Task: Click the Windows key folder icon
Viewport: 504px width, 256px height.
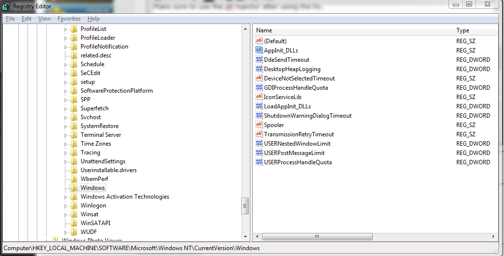Action: pyautogui.click(x=74, y=188)
